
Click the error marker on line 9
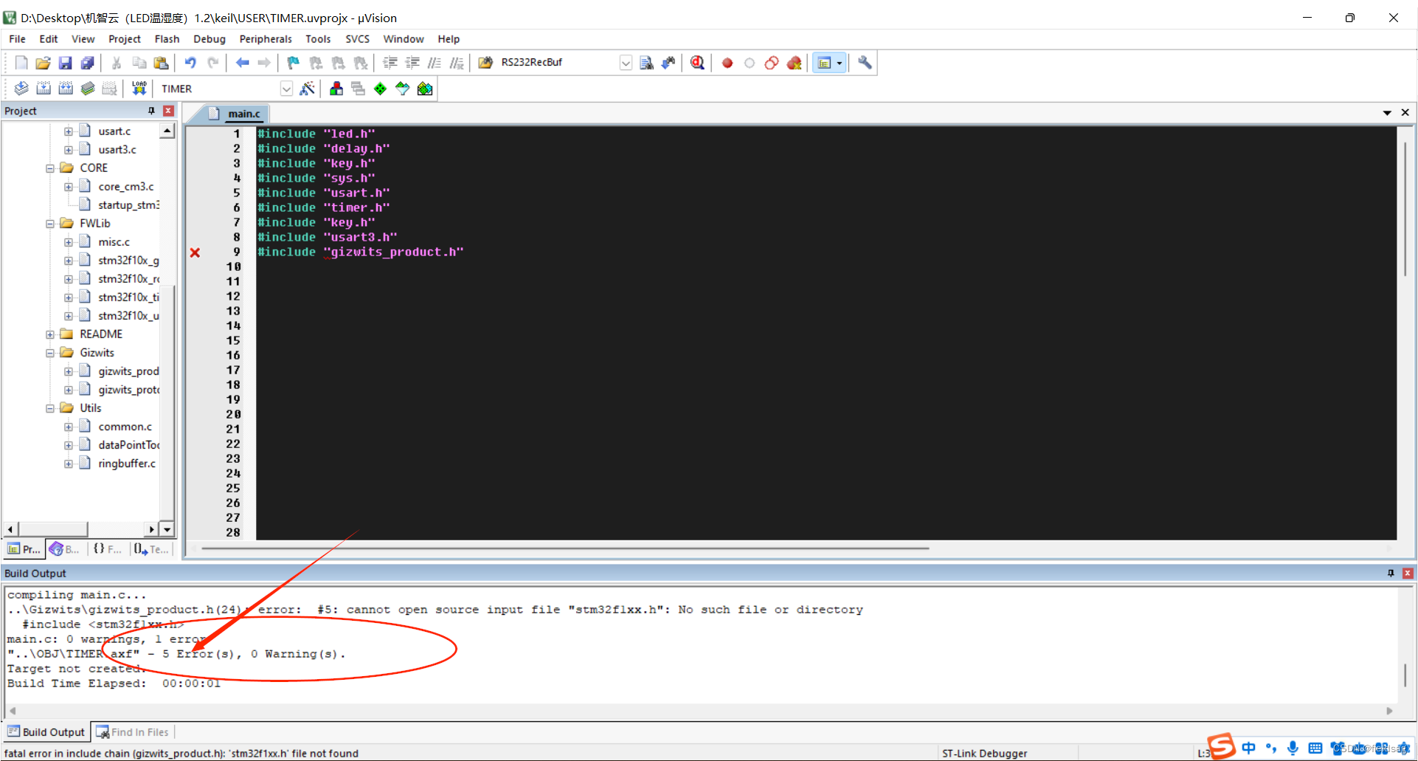pyautogui.click(x=195, y=252)
